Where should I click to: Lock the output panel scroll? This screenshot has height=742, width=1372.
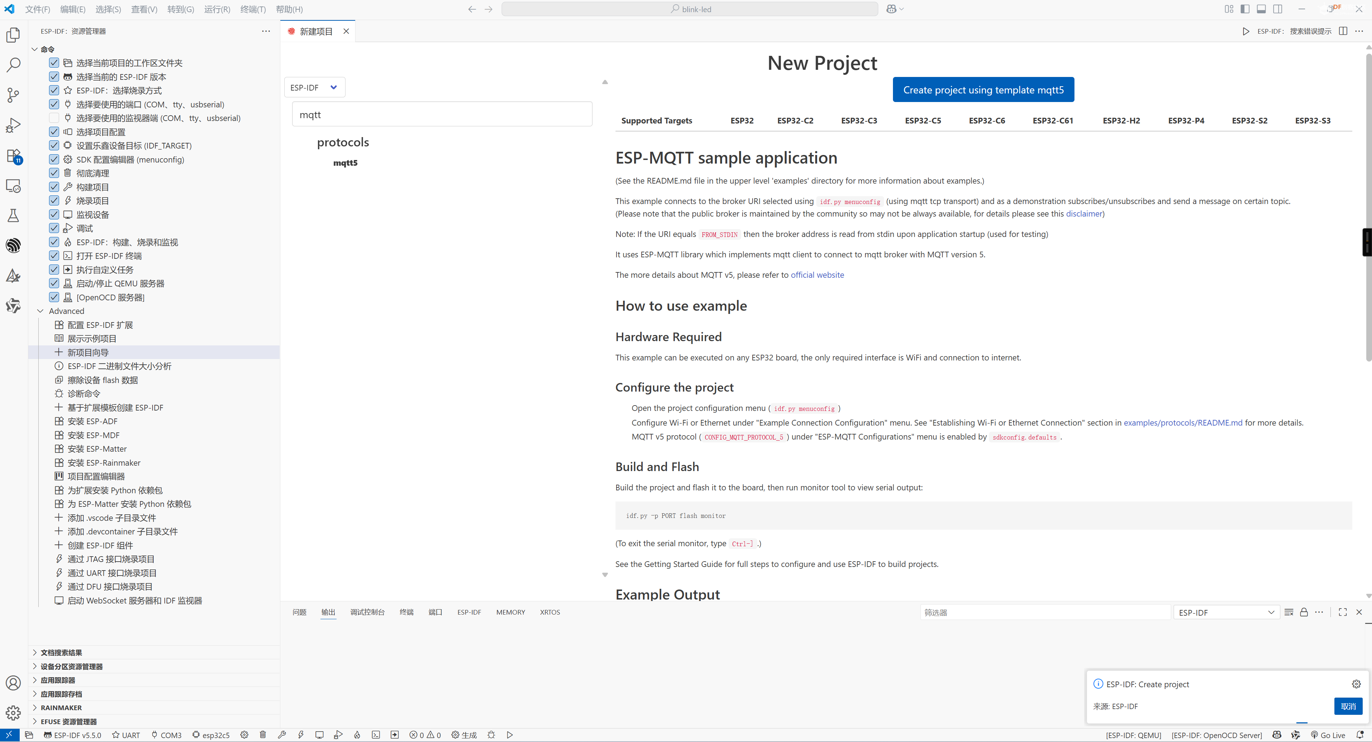[1304, 612]
